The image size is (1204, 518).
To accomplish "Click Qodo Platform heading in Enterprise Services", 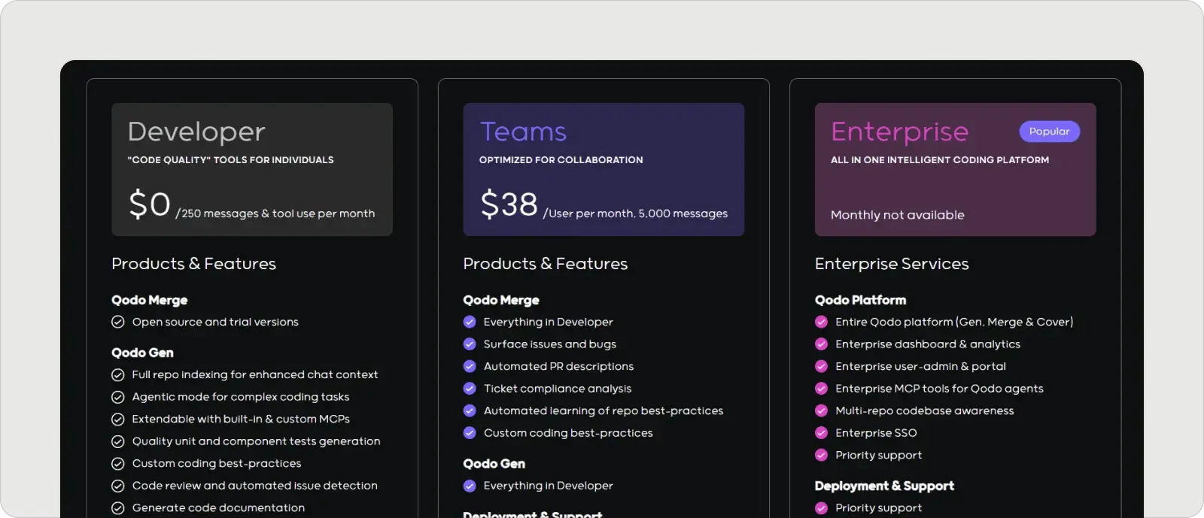I will [x=860, y=300].
